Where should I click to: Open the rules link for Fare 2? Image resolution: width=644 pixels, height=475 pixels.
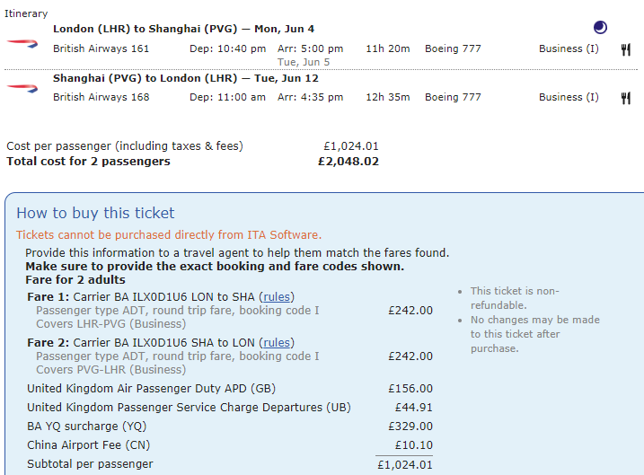click(277, 342)
